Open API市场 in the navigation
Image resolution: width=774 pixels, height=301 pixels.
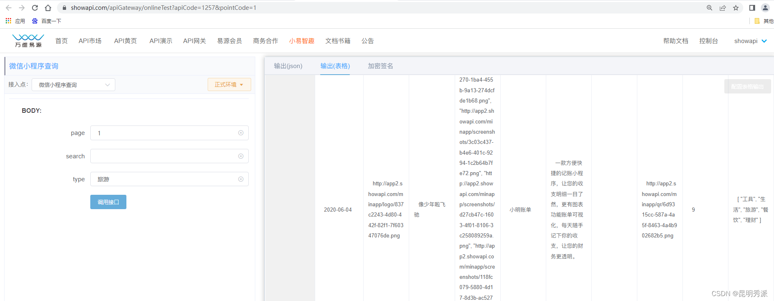[90, 41]
